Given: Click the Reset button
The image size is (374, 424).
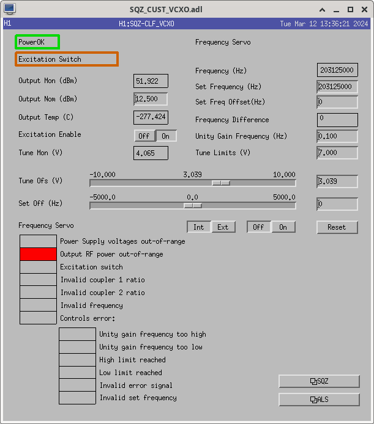Looking at the screenshot, I should (337, 227).
